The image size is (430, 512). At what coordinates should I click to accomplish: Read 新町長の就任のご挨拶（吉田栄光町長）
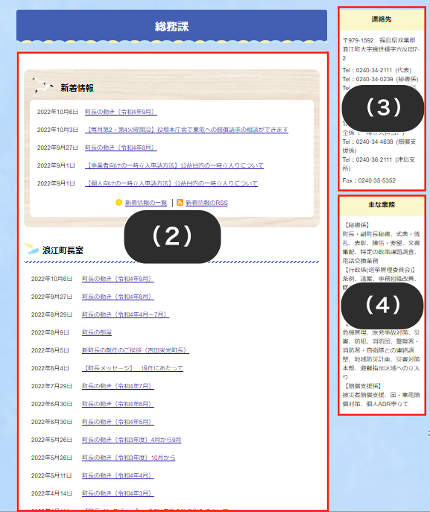tap(135, 350)
